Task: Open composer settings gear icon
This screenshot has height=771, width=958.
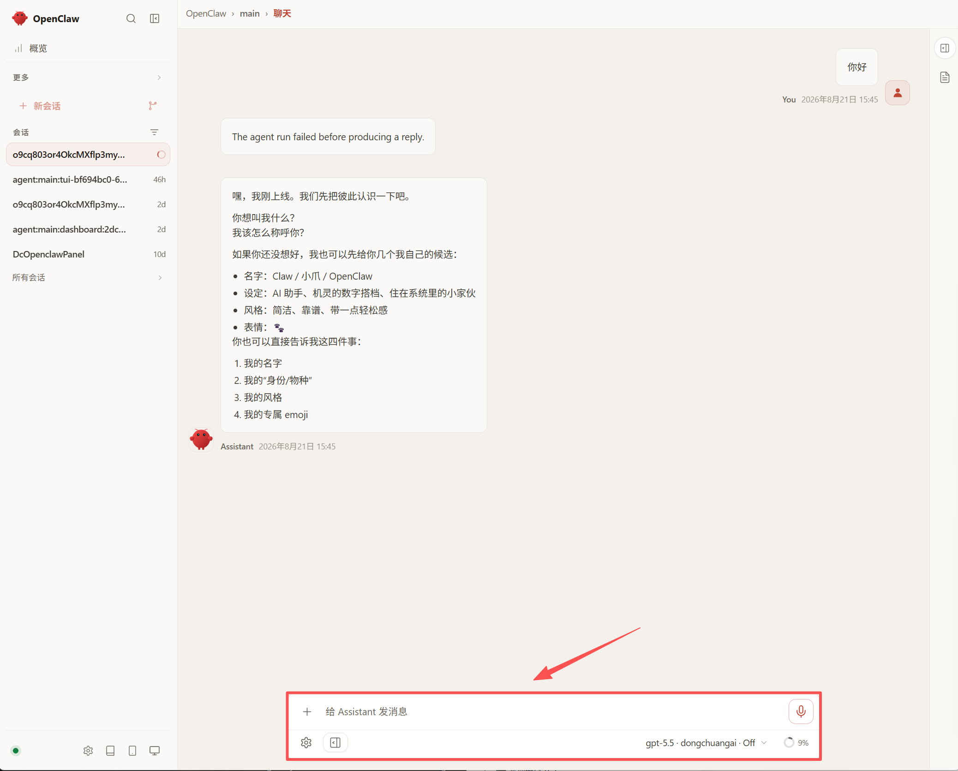Action: pyautogui.click(x=306, y=743)
